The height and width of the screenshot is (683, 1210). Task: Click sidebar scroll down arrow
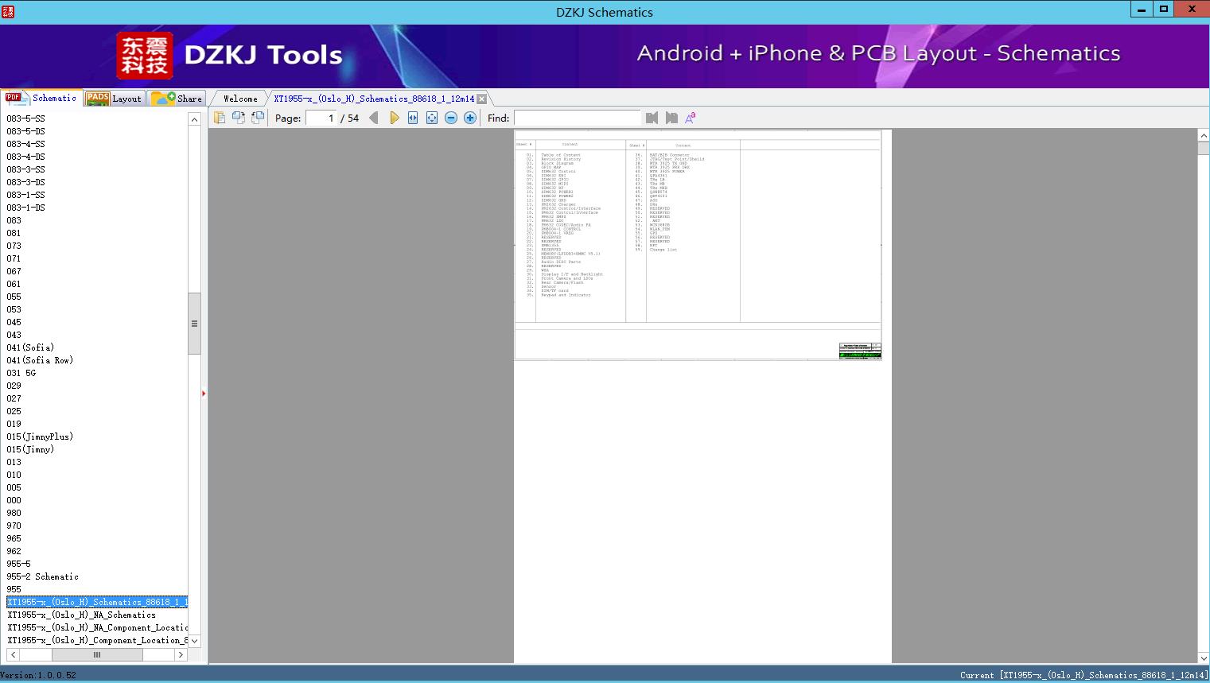pos(194,641)
